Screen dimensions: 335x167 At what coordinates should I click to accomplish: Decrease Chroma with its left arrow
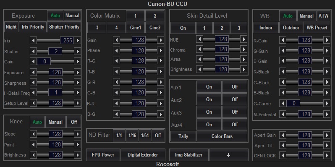click(199, 50)
